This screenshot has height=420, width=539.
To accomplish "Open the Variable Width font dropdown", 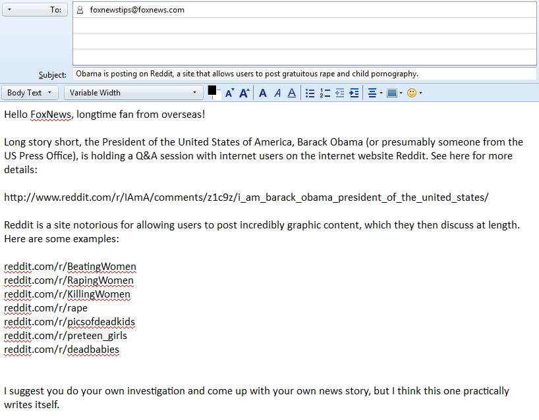I will [133, 93].
